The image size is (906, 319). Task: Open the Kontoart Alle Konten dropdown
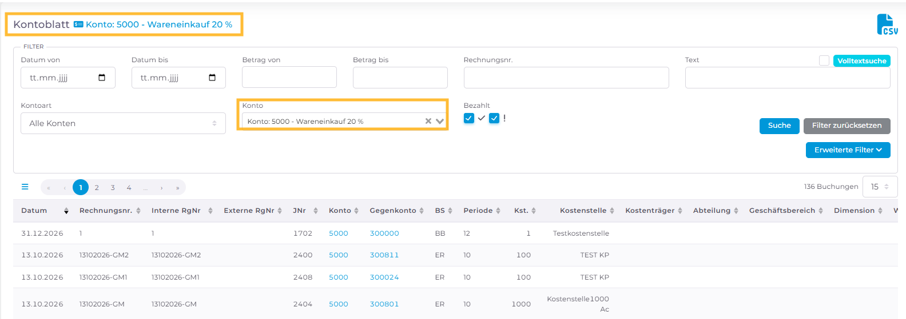(x=123, y=123)
